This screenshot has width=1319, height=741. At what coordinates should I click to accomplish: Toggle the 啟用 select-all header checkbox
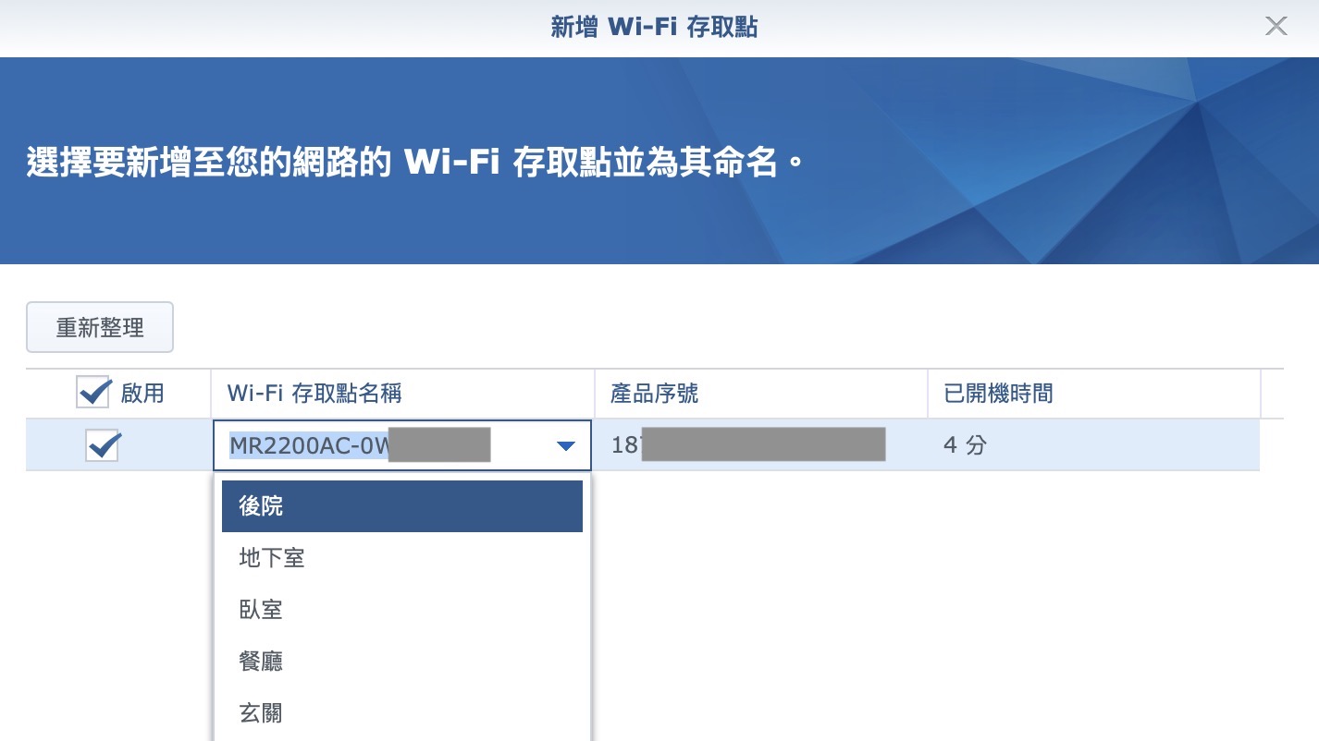93,393
